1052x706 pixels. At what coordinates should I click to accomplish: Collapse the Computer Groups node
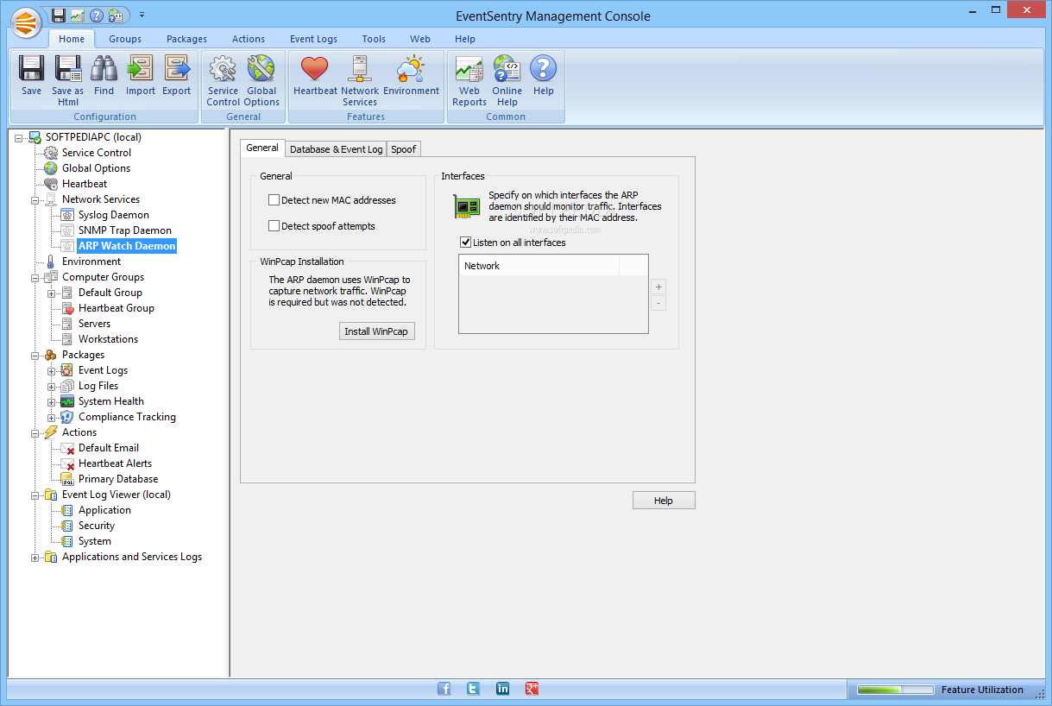point(35,277)
